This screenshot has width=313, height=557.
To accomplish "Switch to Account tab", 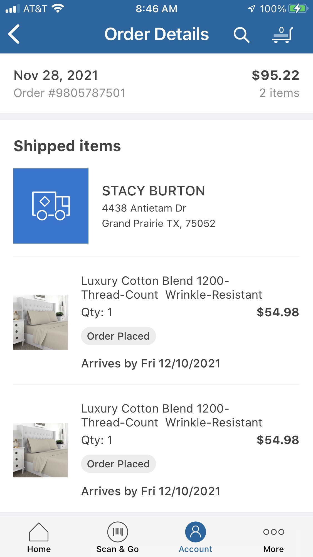I will pyautogui.click(x=196, y=537).
